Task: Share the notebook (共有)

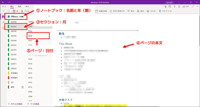Action: [x=186, y=6]
